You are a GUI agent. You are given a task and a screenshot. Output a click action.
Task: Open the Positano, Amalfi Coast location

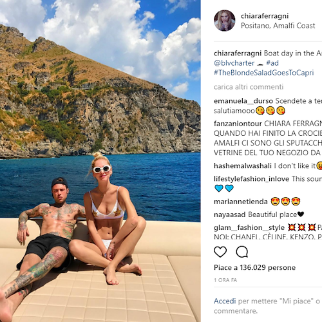pos(278,26)
